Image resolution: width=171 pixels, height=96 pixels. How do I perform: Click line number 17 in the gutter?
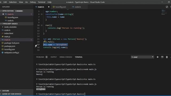38,45
